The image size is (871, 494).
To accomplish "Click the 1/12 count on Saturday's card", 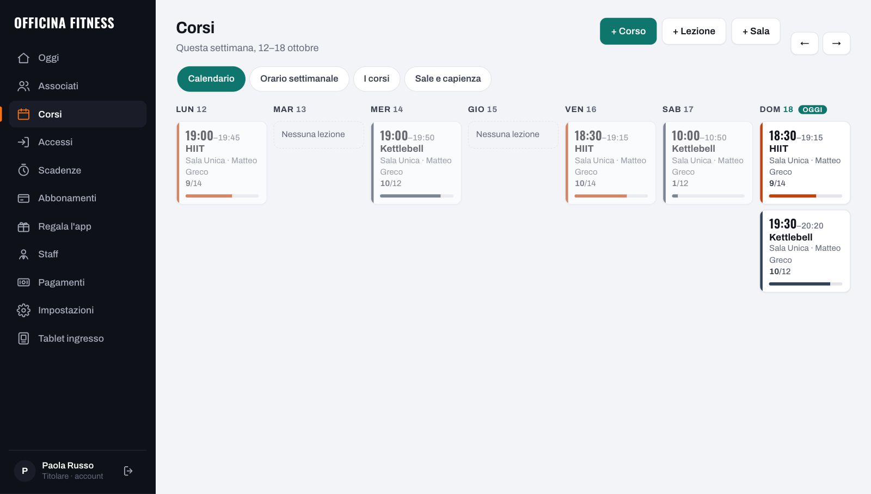I will point(680,183).
